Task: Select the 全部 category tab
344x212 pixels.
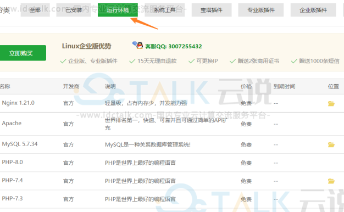Action: (x=35, y=10)
